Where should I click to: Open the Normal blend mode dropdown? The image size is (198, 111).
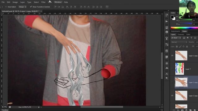[179, 42]
